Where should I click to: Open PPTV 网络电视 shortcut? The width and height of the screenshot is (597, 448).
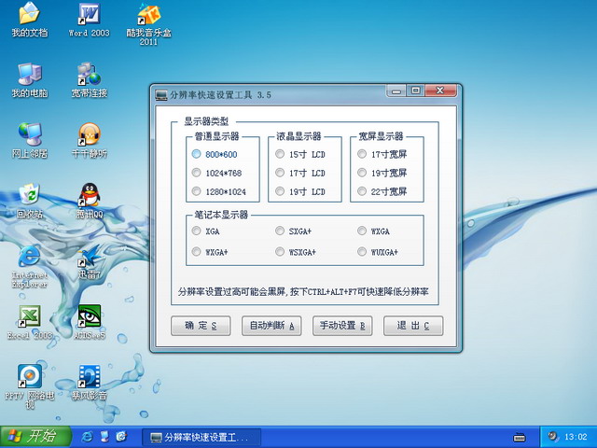(x=29, y=387)
